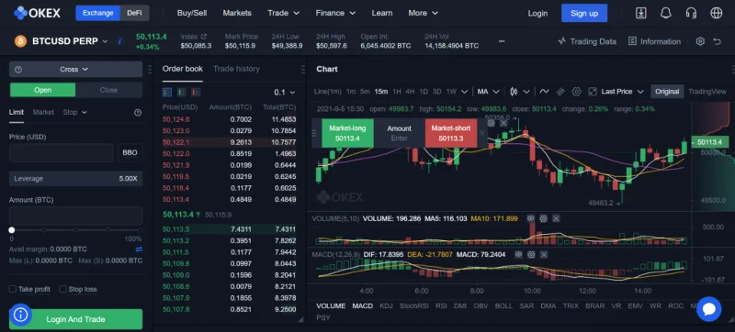Image resolution: width=735 pixels, height=332 pixels.
Task: Open the More menu dropdown
Action: pos(423,13)
